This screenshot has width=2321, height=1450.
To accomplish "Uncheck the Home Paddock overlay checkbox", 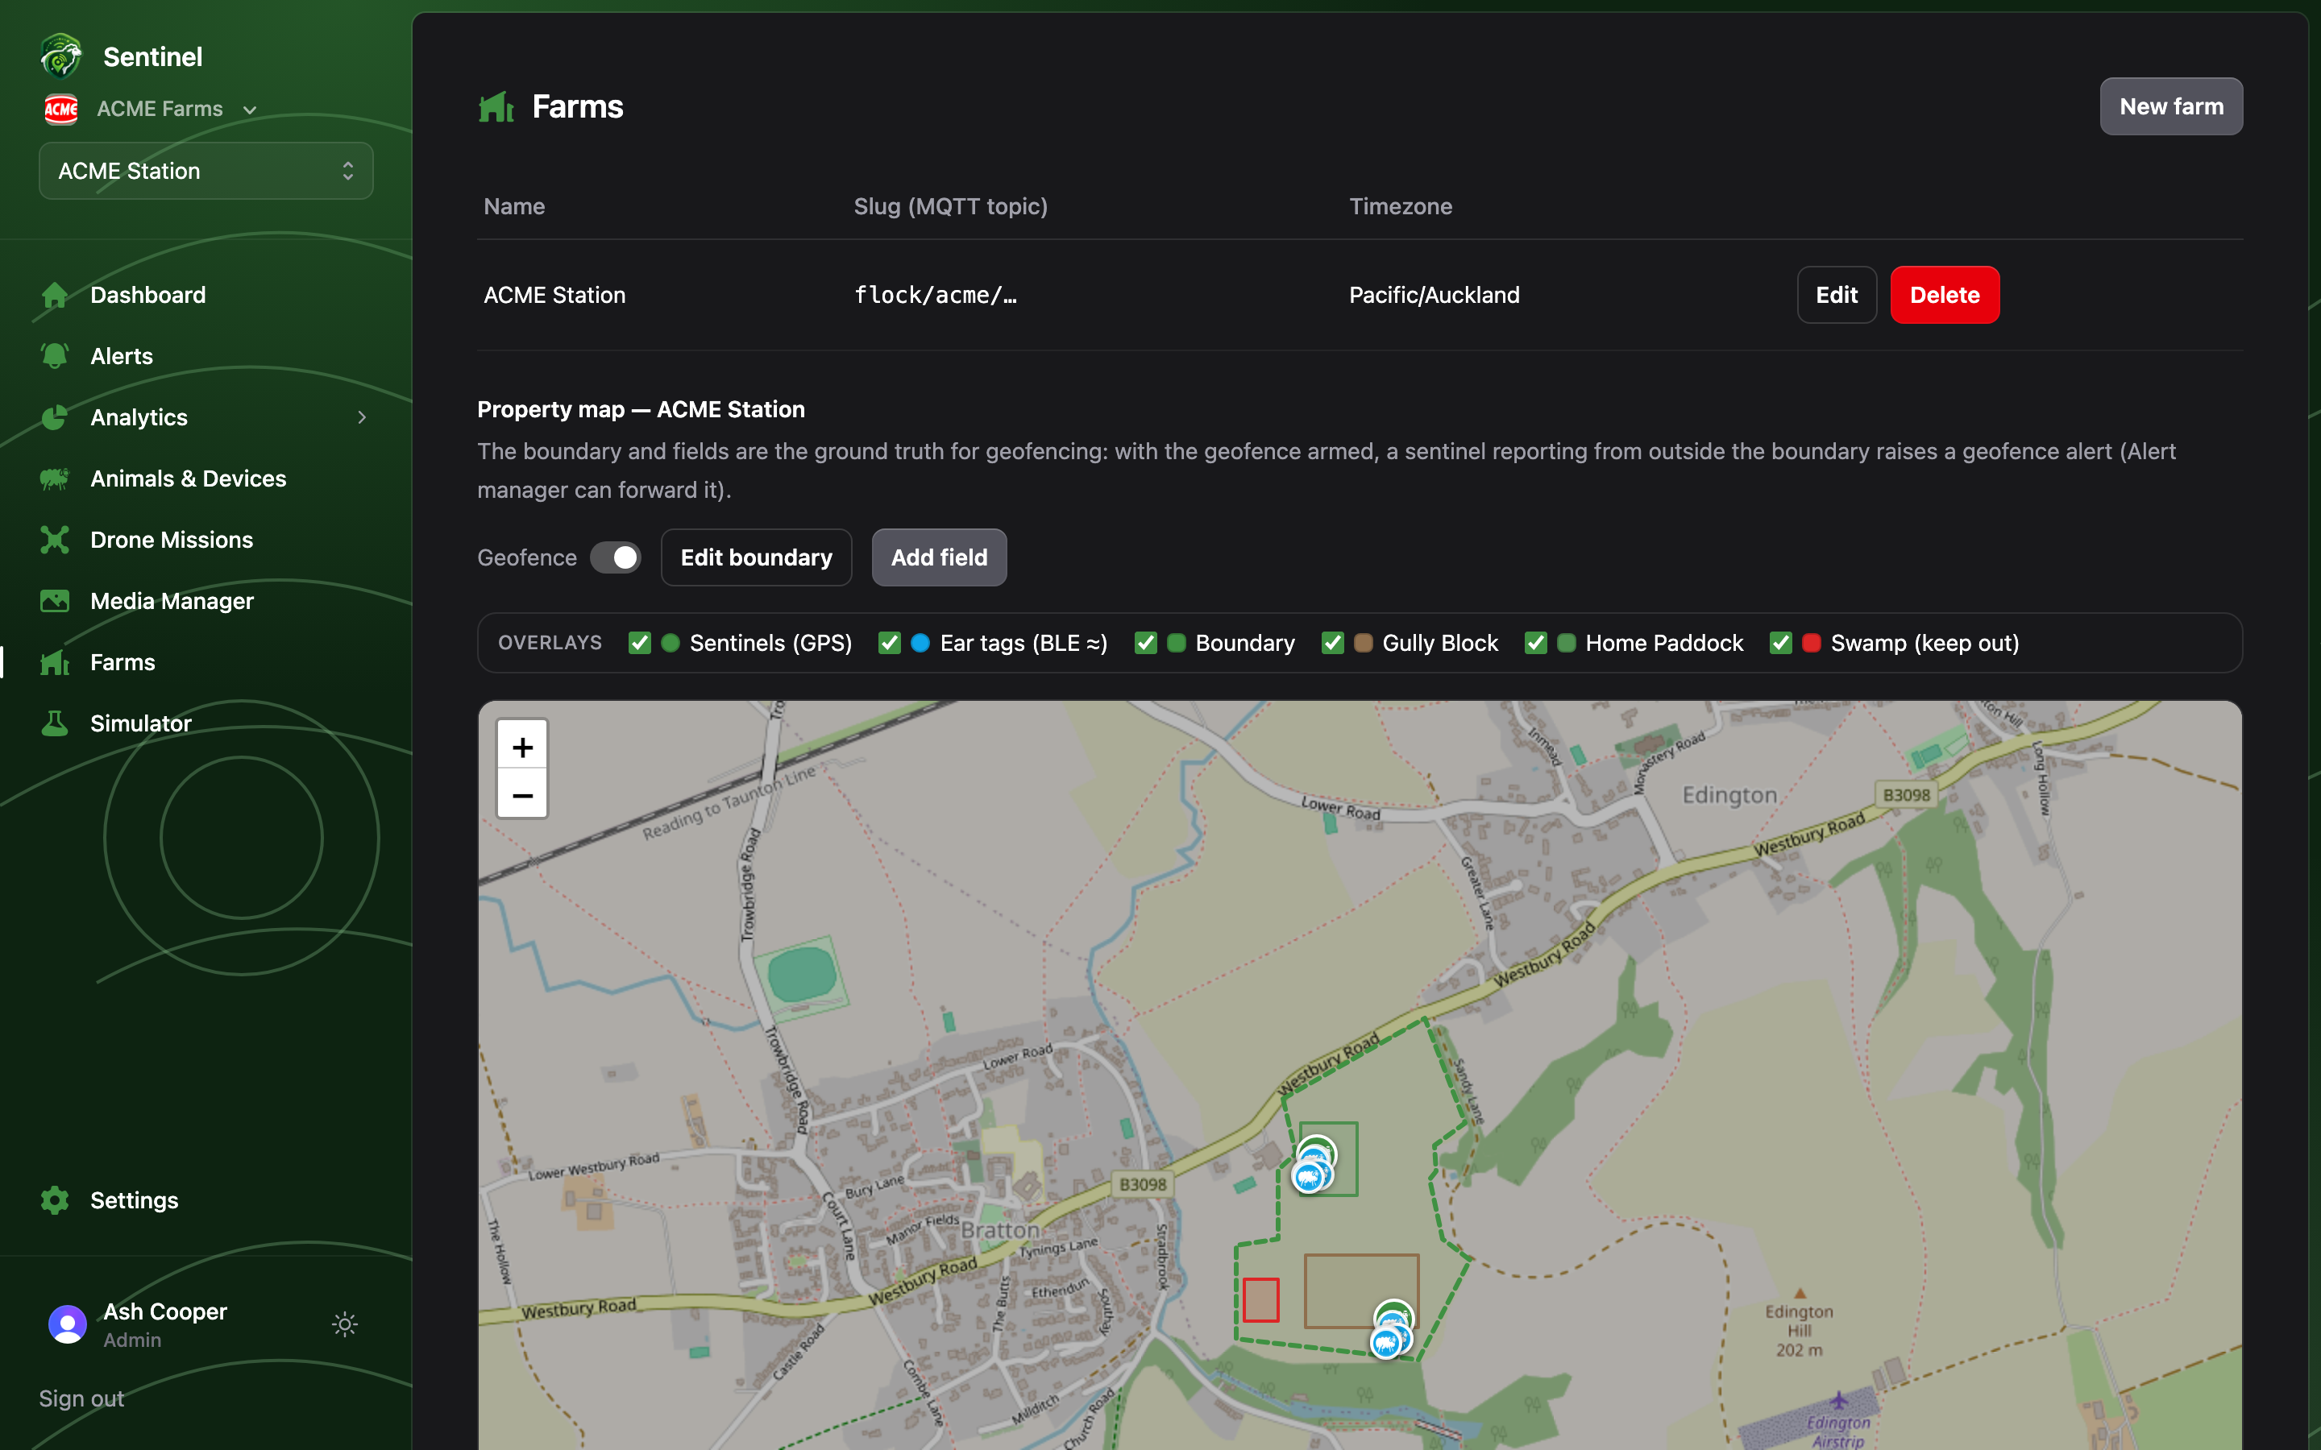I will (1535, 644).
